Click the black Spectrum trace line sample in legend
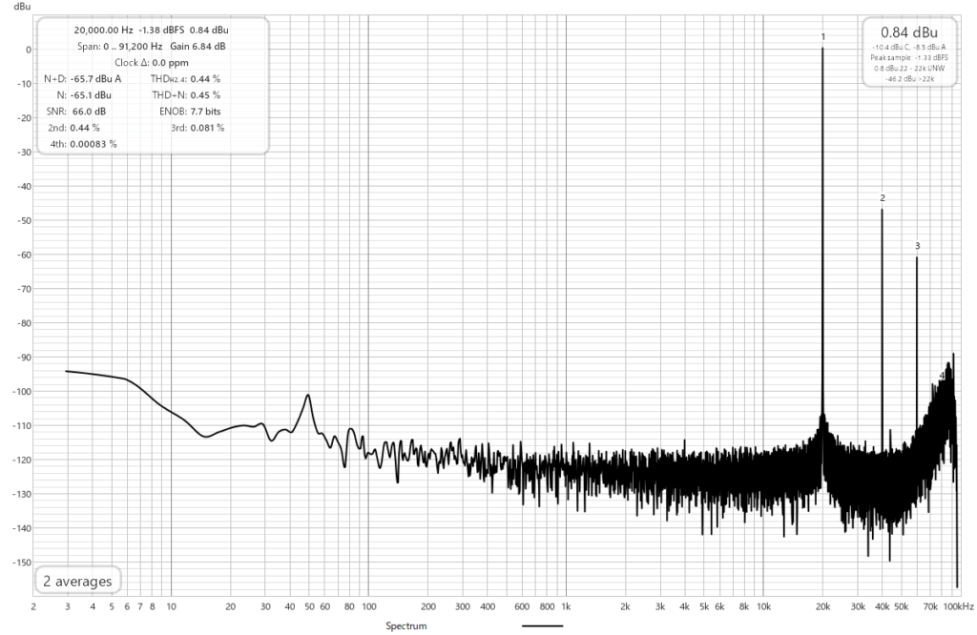This screenshot has width=977, height=635. [543, 626]
